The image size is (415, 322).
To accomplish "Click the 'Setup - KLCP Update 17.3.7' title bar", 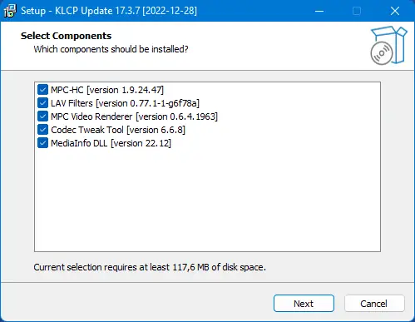I will (109, 11).
